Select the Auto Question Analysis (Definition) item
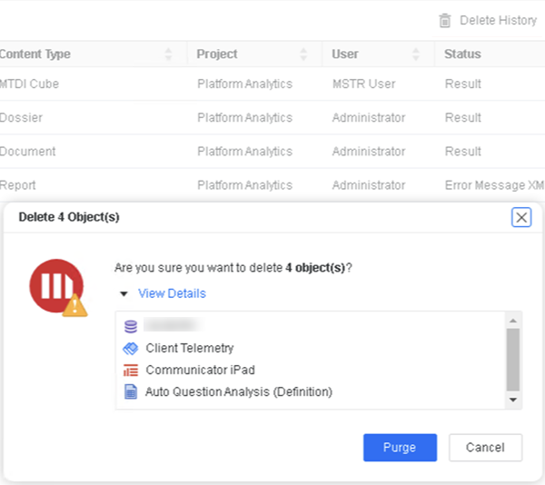This screenshot has width=545, height=485. pos(239,392)
